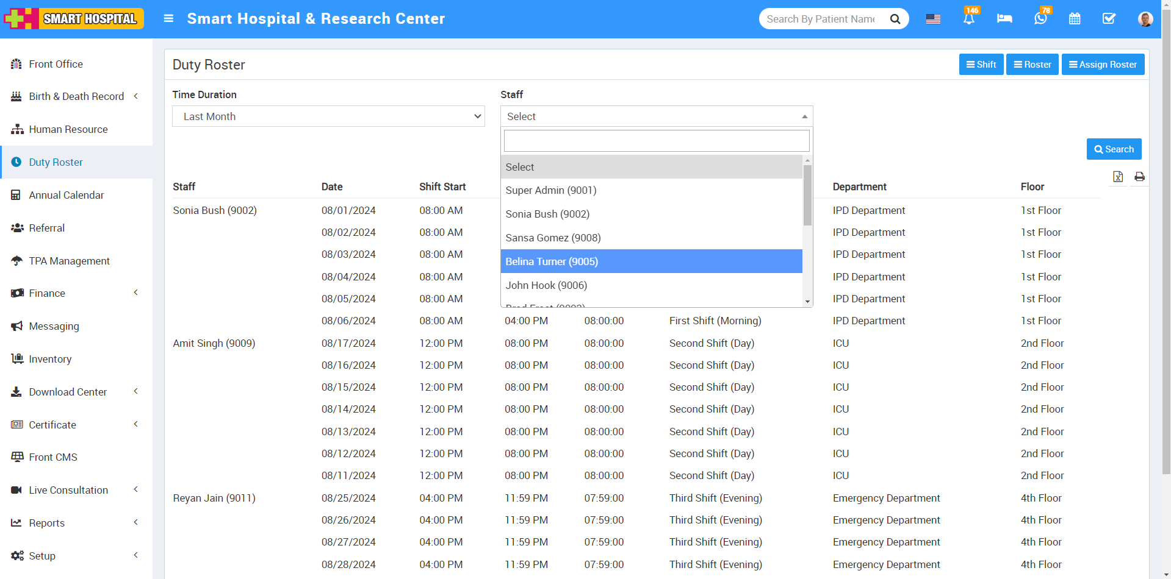Check available beds via the bed icon
The image size is (1171, 579).
click(x=1004, y=19)
